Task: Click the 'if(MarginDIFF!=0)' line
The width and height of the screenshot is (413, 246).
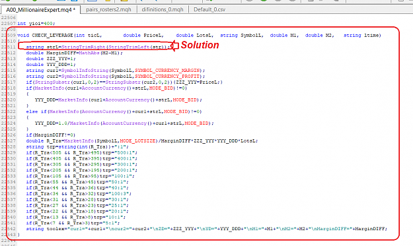Action: (51, 135)
